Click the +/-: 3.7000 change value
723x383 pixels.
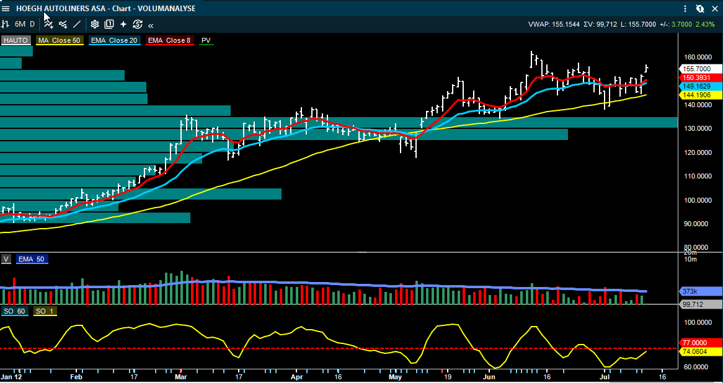coord(676,24)
